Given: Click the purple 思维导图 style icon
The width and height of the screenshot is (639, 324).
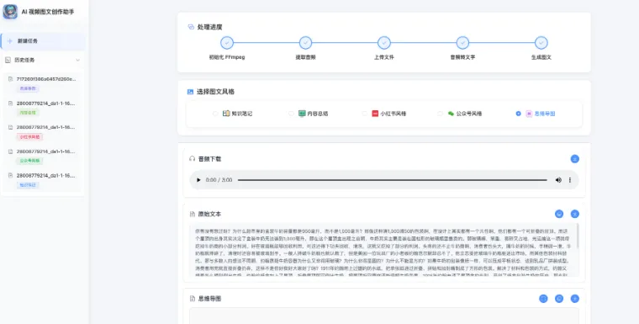Looking at the screenshot, I should (529, 114).
